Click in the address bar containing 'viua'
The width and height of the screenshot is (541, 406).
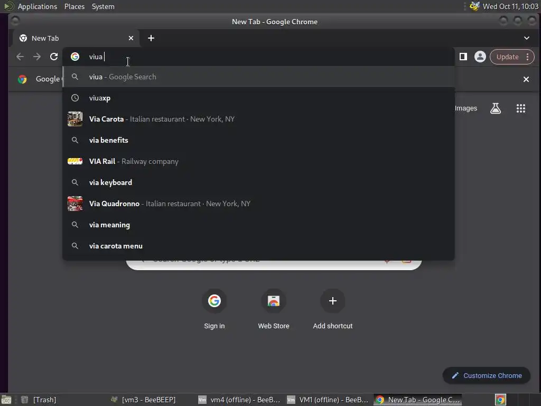click(258, 57)
